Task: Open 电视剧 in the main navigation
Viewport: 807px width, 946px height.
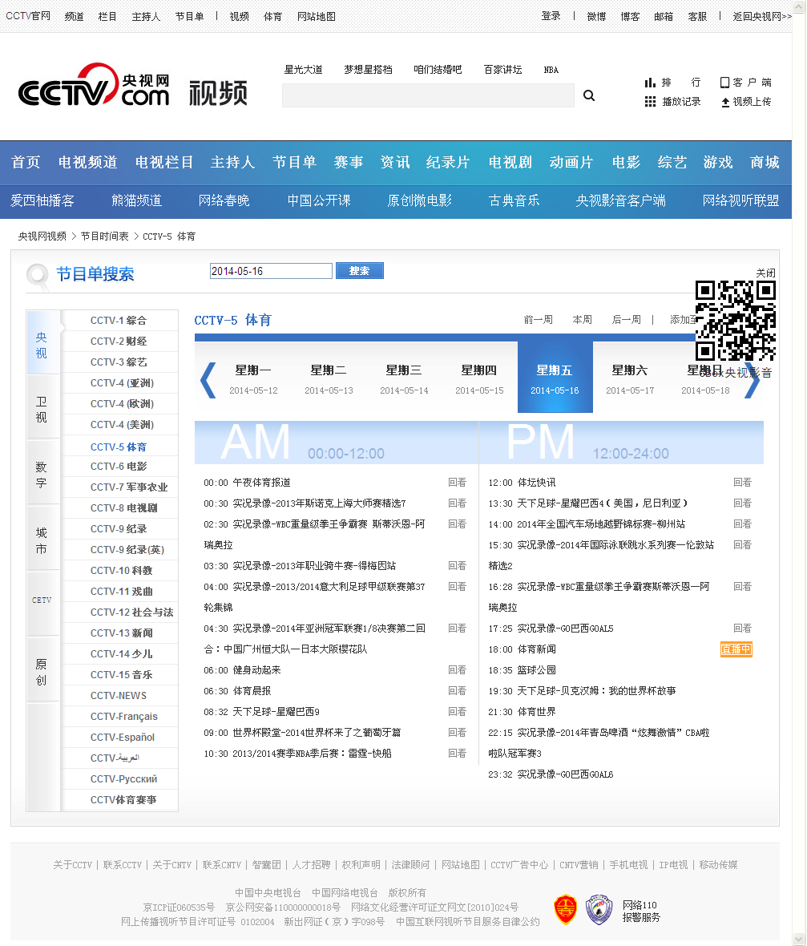Action: pos(510,162)
